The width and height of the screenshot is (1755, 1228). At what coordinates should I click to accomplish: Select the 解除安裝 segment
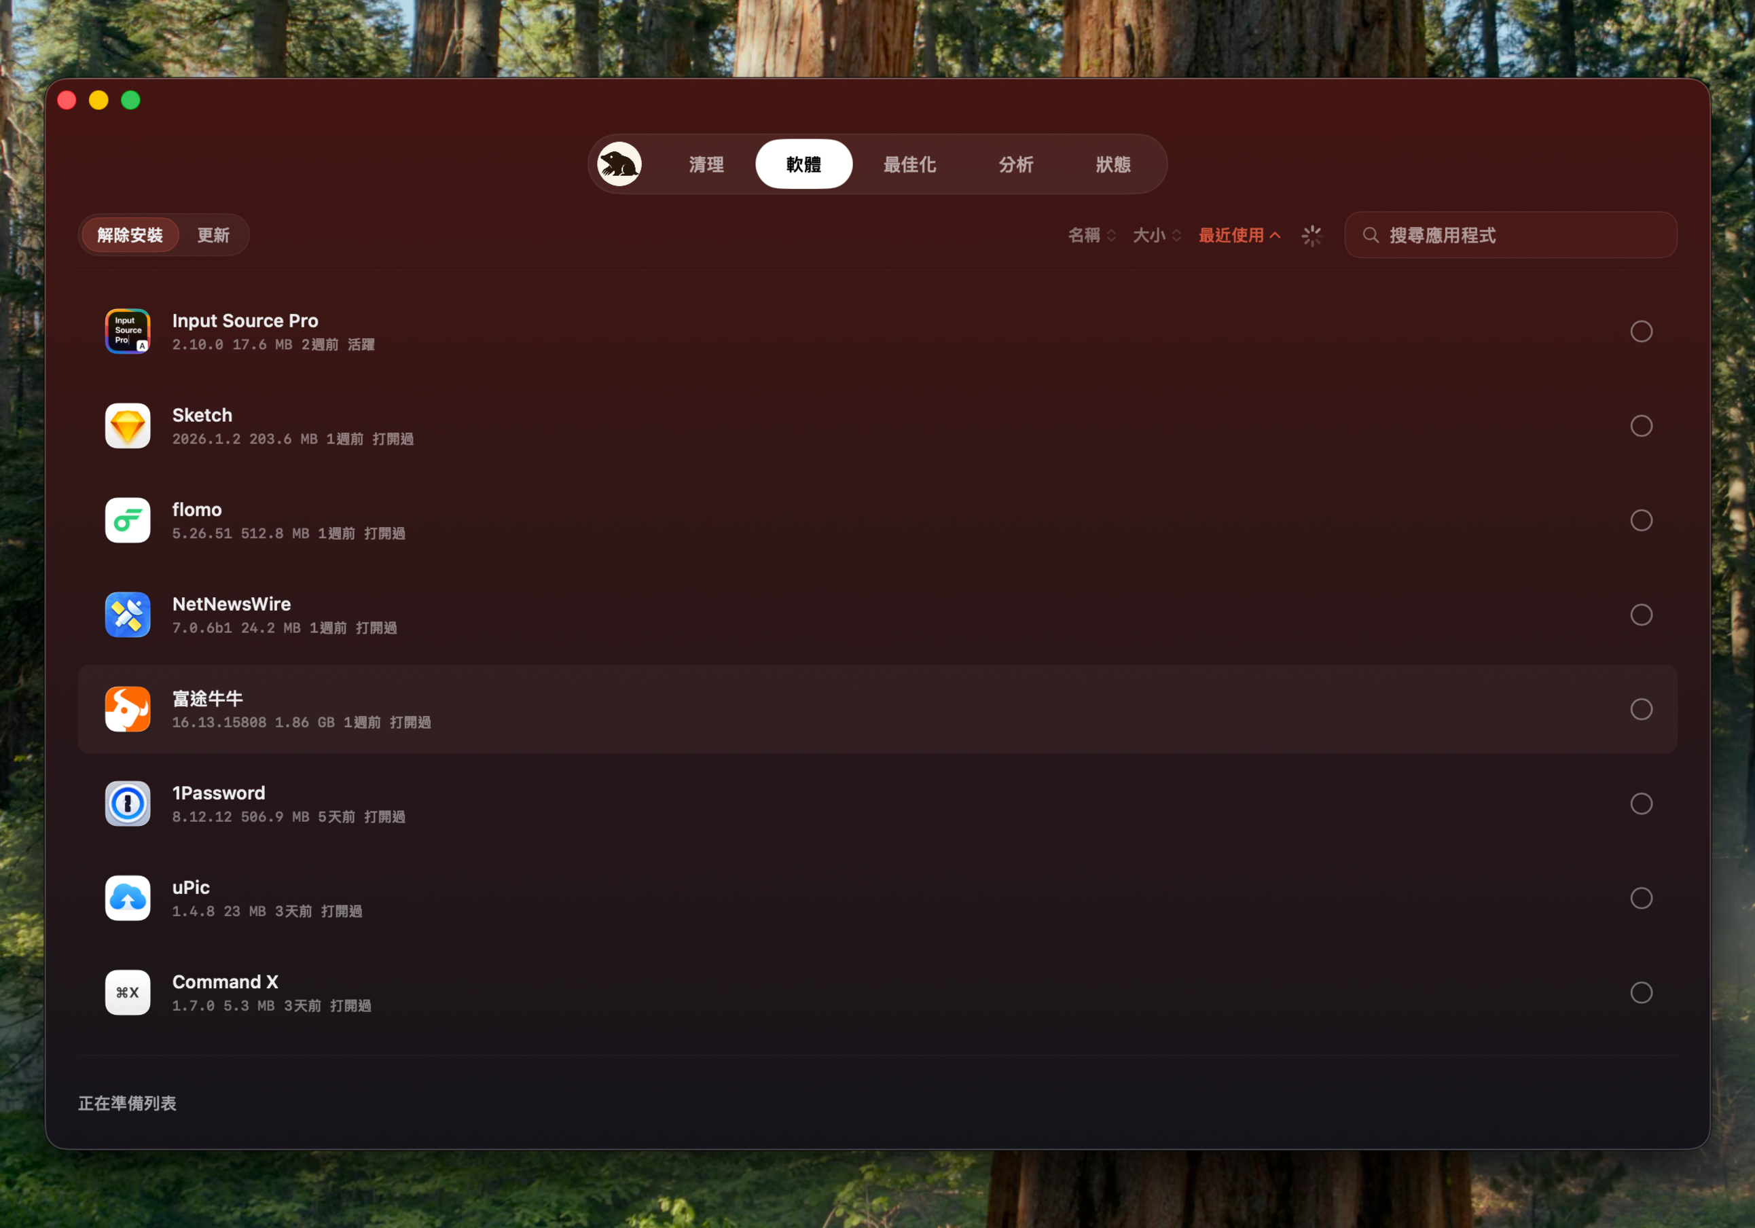130,235
